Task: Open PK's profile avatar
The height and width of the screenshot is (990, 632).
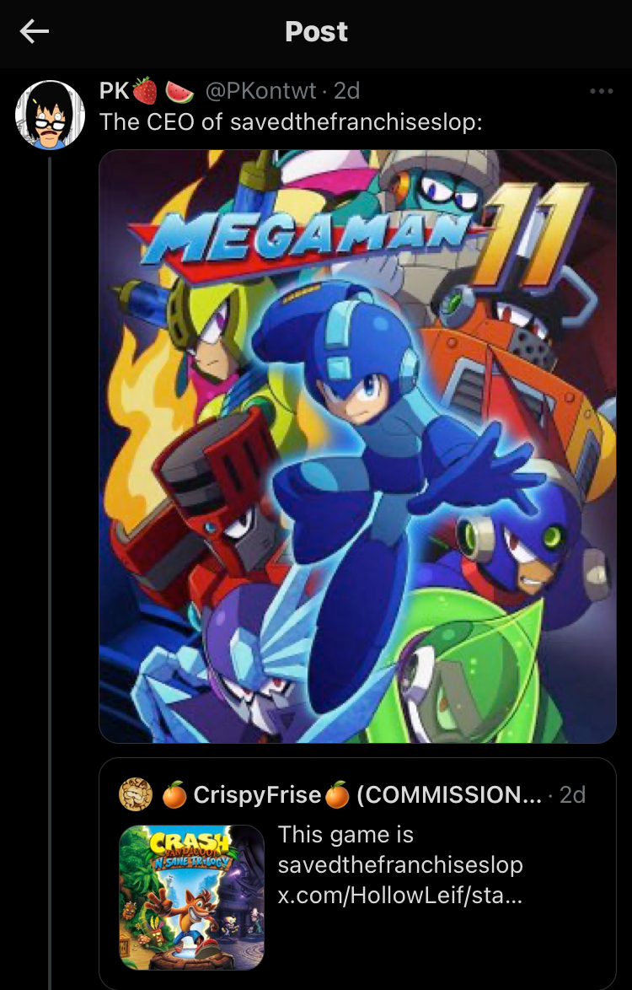Action: point(50,115)
